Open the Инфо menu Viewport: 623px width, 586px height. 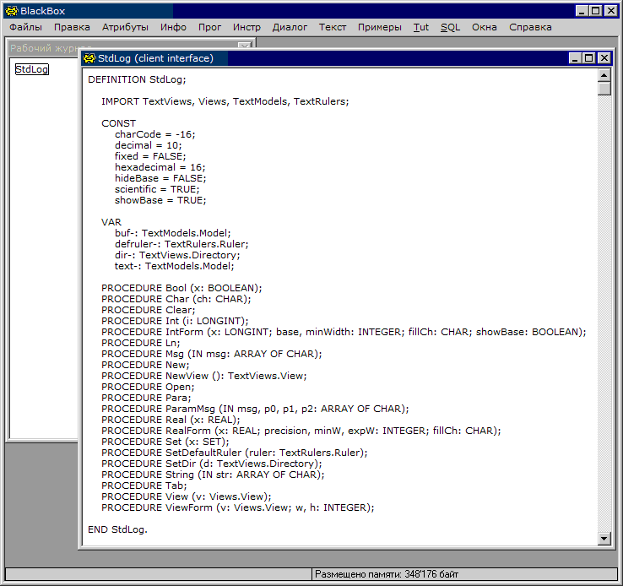click(173, 27)
